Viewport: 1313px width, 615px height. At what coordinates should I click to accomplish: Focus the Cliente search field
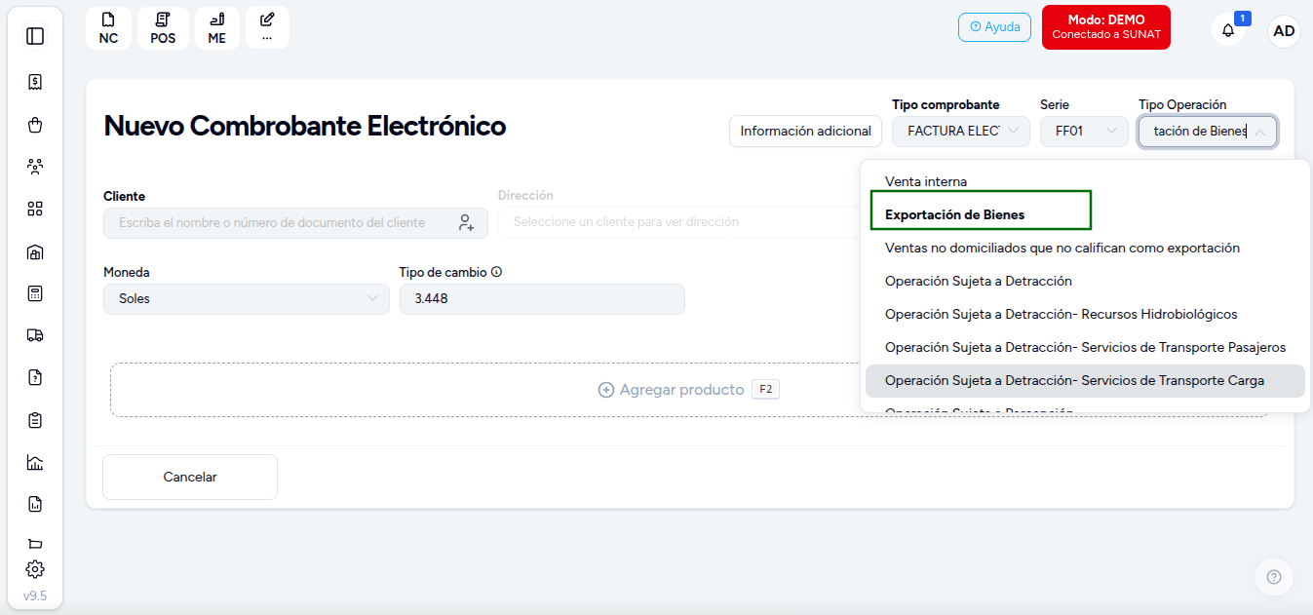click(295, 222)
